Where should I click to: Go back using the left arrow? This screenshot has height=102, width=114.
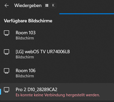coord(7,5)
